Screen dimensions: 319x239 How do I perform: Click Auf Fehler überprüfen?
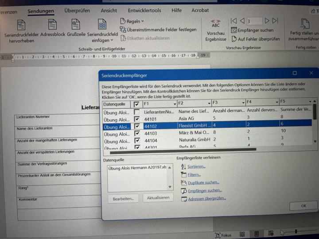point(259,39)
